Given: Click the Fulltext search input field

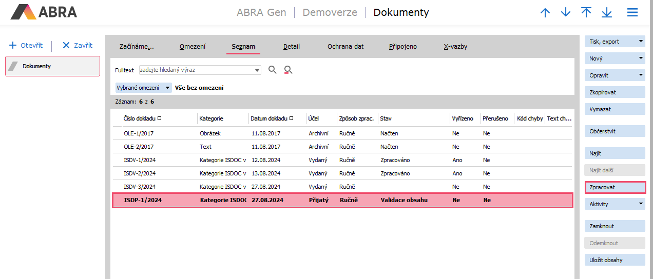Looking at the screenshot, I should [196, 70].
